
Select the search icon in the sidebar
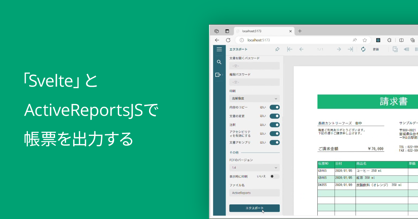point(219,62)
